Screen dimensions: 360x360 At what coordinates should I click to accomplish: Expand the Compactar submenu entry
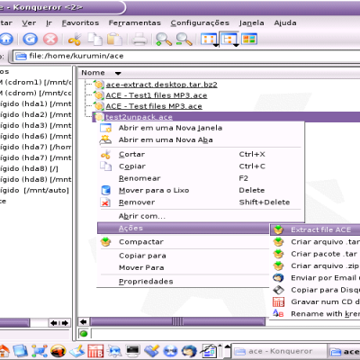click(184, 242)
